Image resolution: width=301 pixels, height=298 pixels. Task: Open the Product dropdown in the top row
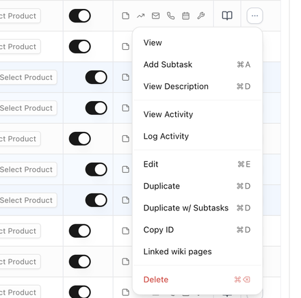click(20, 16)
